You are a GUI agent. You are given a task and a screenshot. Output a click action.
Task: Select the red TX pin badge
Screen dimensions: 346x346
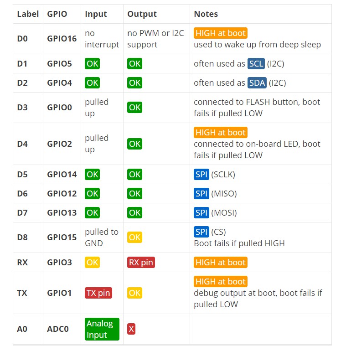click(98, 293)
